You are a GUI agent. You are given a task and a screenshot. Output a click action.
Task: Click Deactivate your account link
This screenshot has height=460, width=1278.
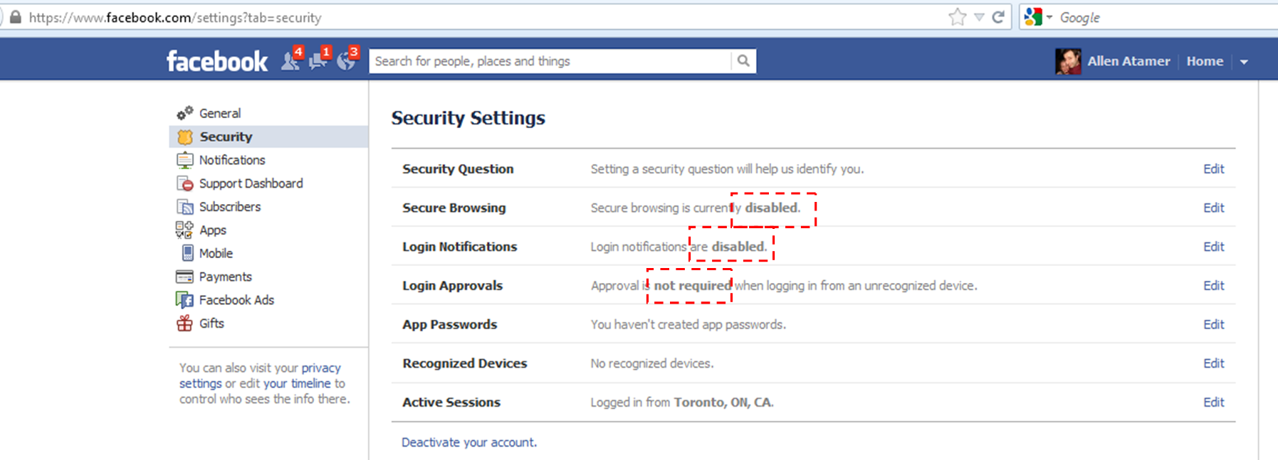coord(469,442)
